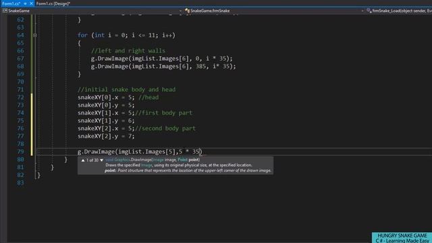Image resolution: width=432 pixels, height=243 pixels.
Task: Place cursor on snakeXY[0].y = 5 line
Action: coord(106,105)
